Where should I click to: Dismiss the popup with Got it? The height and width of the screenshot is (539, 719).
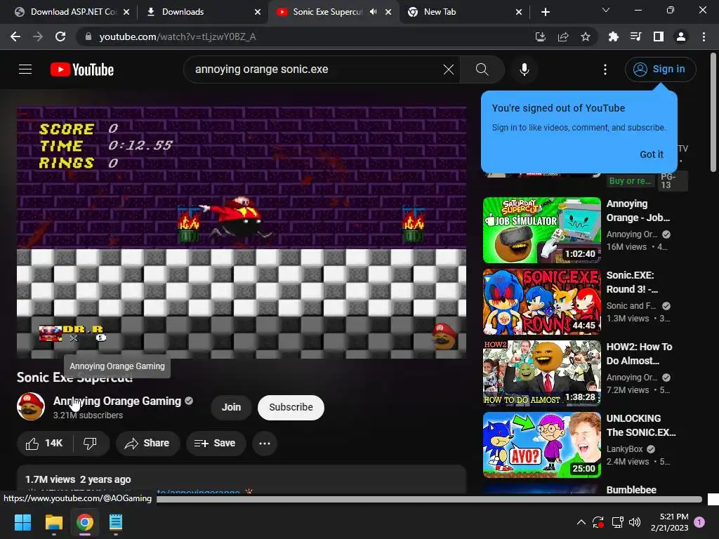point(651,154)
